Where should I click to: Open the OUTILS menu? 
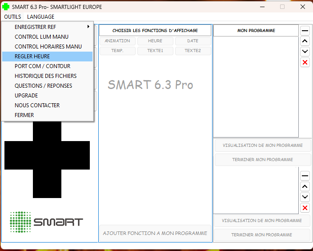click(x=12, y=17)
